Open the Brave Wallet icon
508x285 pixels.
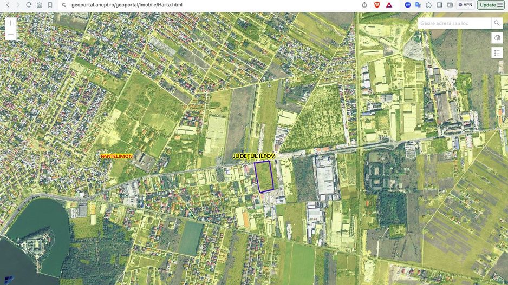pos(450,5)
